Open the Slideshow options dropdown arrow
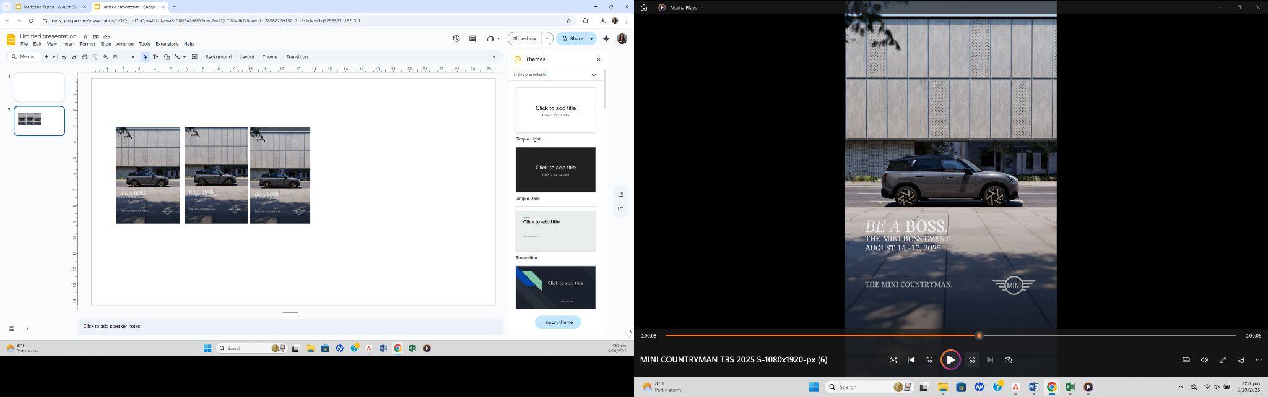Screen dimensions: 1268x397 pos(547,38)
